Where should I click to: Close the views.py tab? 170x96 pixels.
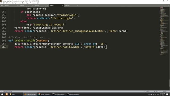[x=62, y=5]
